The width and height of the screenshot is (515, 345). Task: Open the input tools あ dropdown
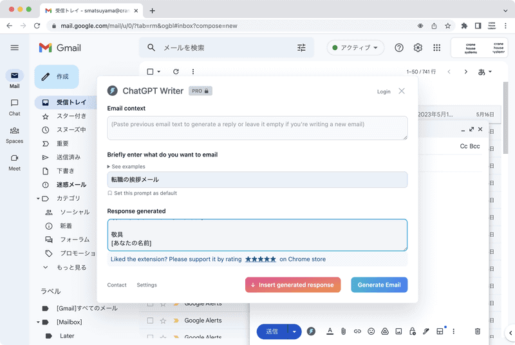485,72
